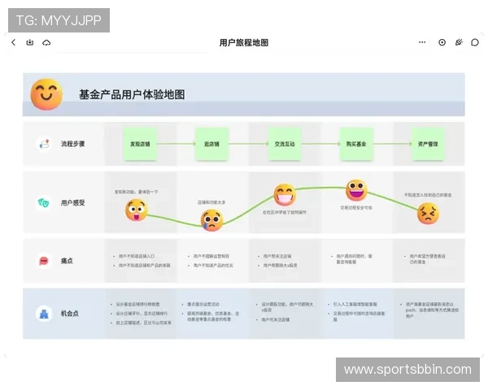Select the 店铺和功能太多 feeling caption

tap(211, 202)
